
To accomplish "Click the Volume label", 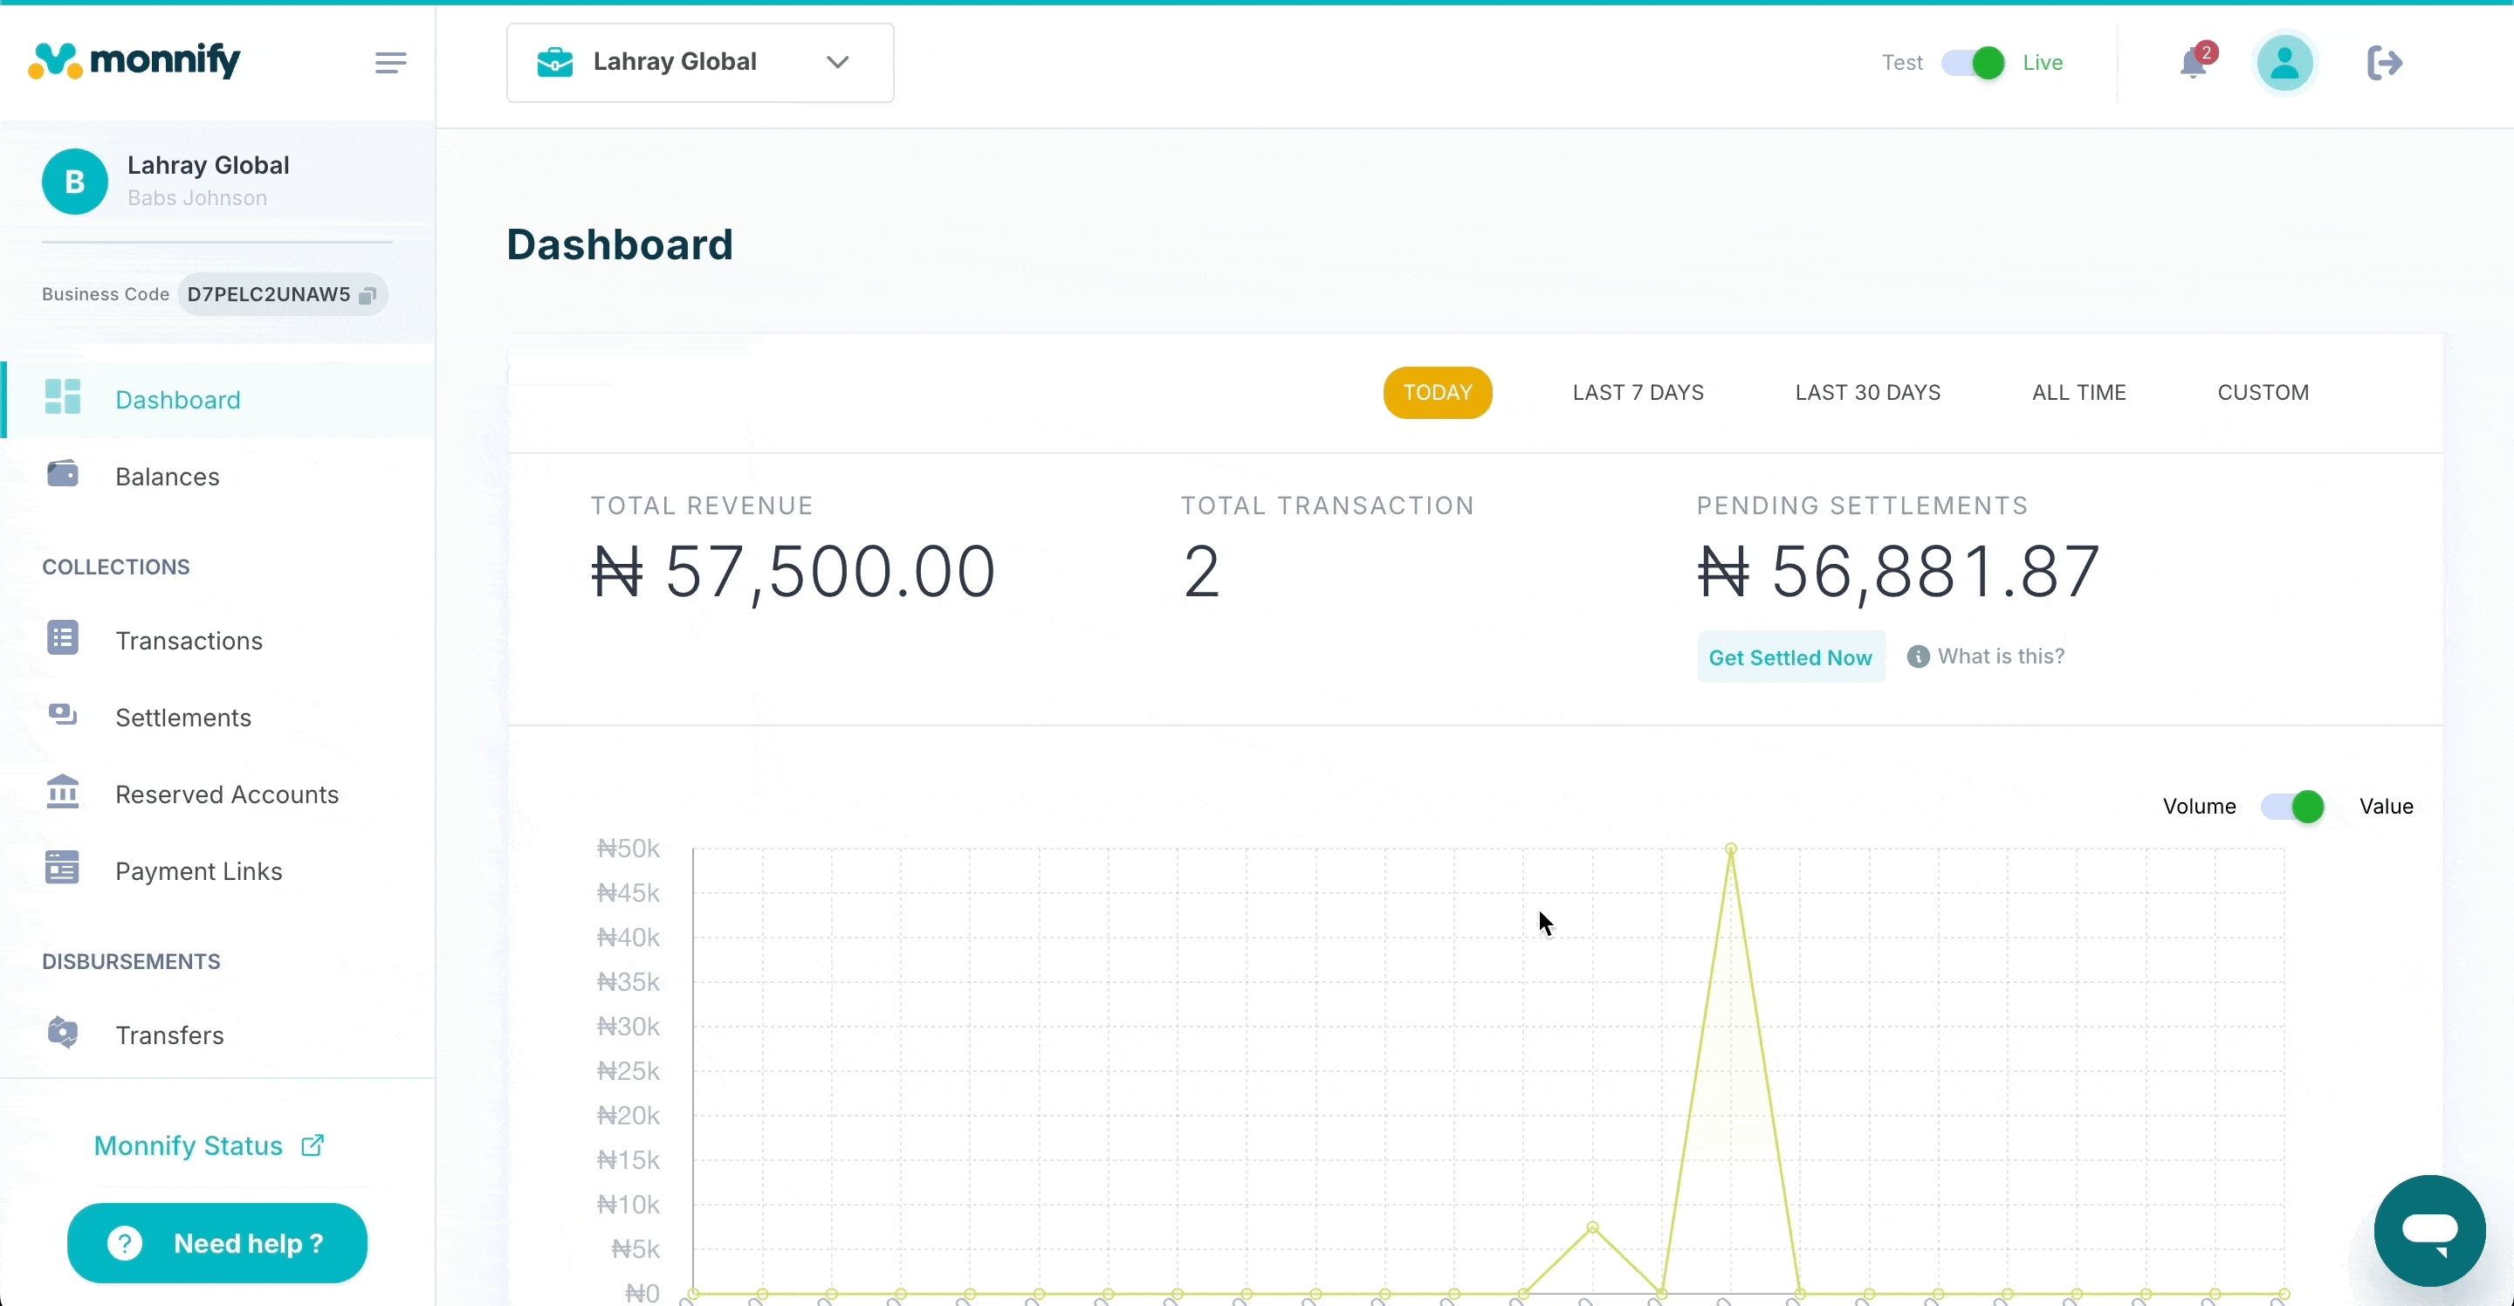I will point(2199,807).
